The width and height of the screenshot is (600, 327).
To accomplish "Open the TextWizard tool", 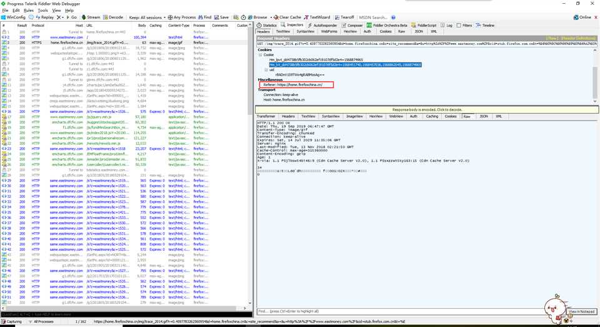I will (x=317, y=17).
